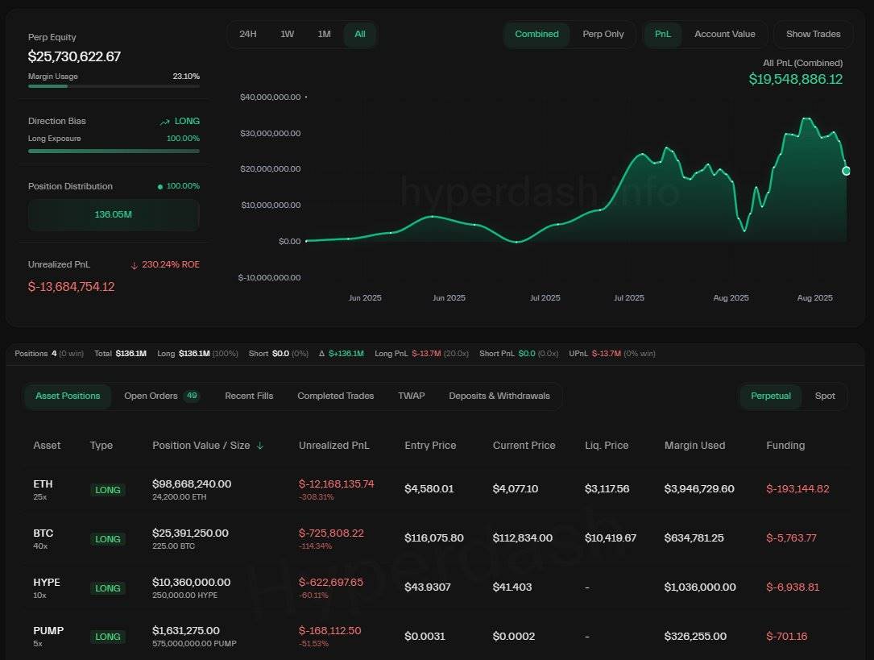
Task: Open the Completed Trades tab
Action: 335,396
